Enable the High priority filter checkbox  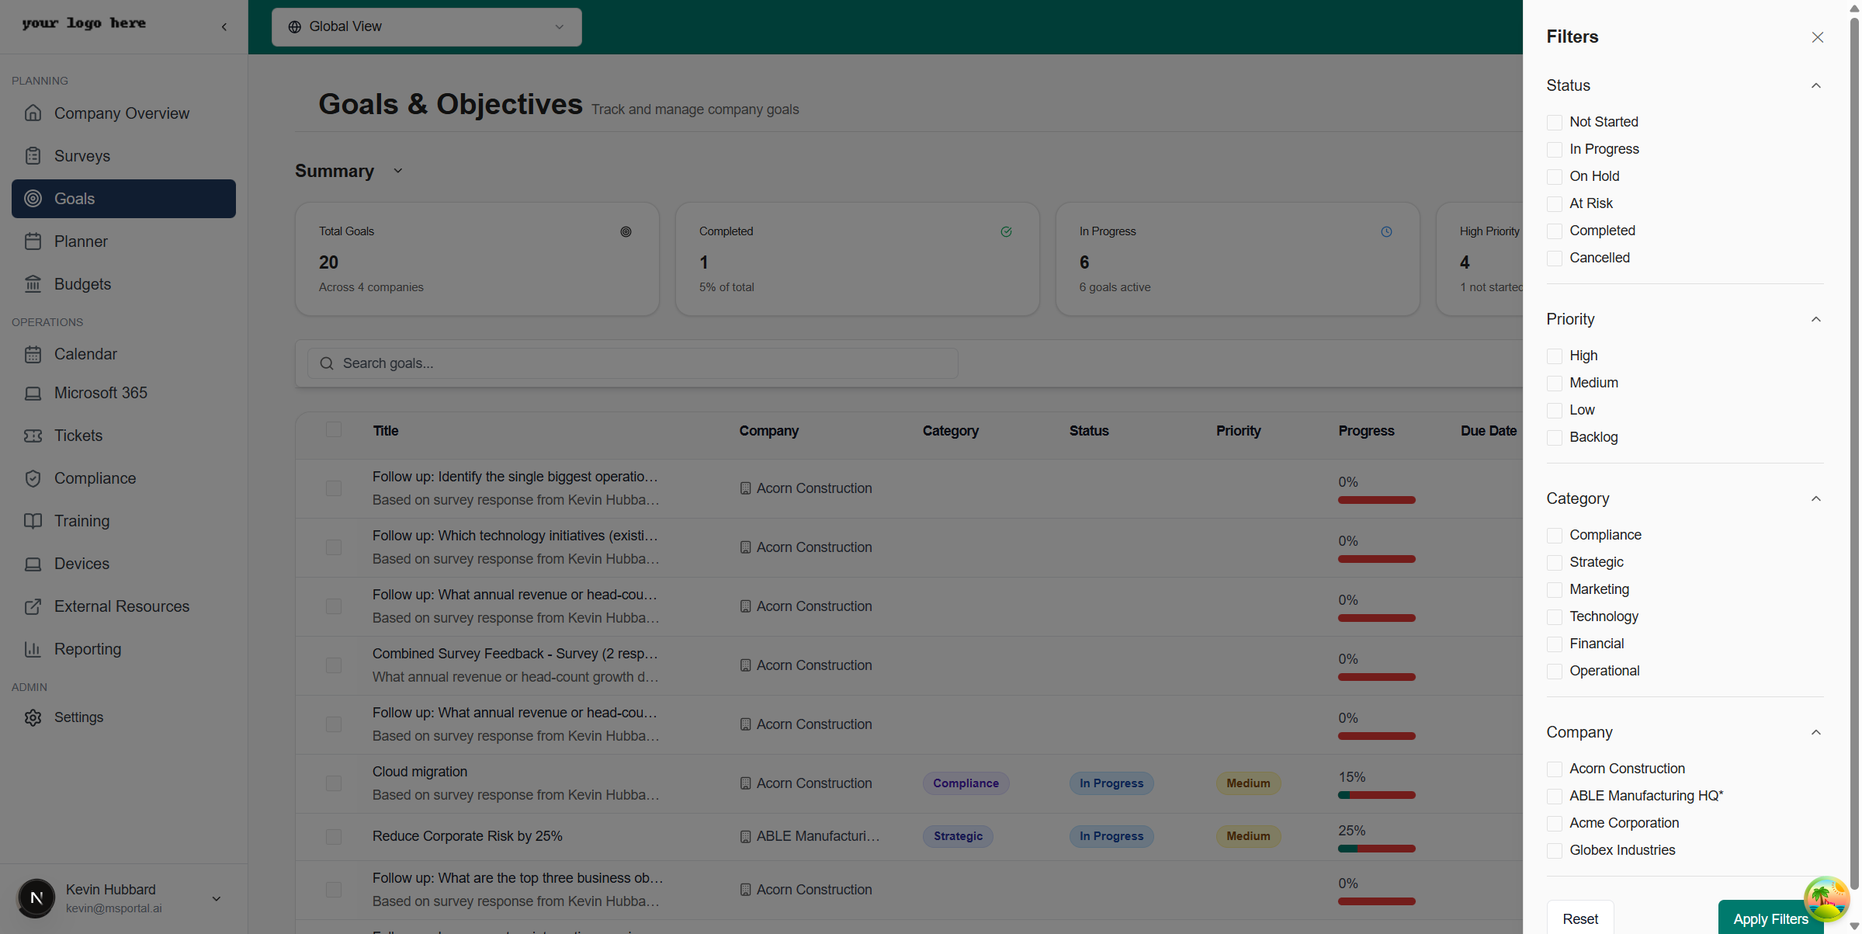click(x=1554, y=356)
